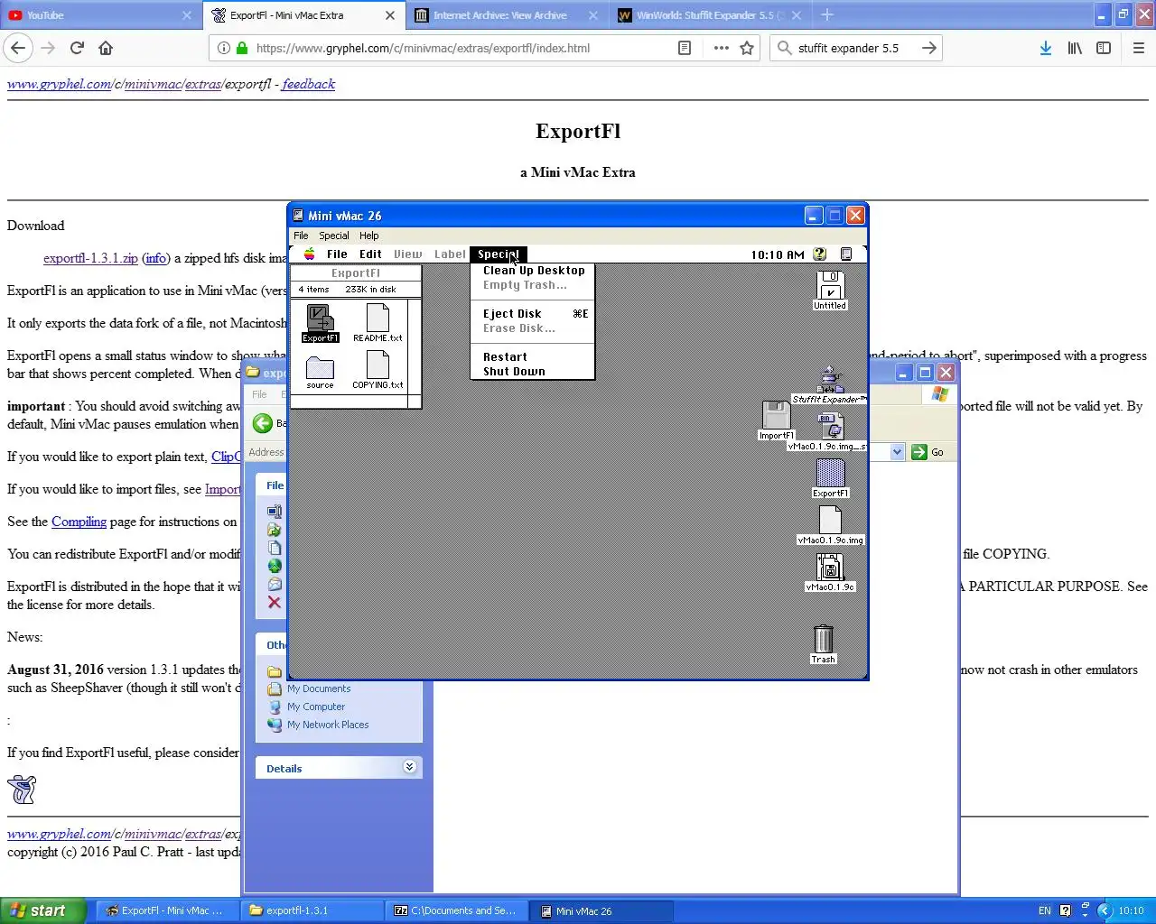Open the feedback link at top

pyautogui.click(x=308, y=84)
